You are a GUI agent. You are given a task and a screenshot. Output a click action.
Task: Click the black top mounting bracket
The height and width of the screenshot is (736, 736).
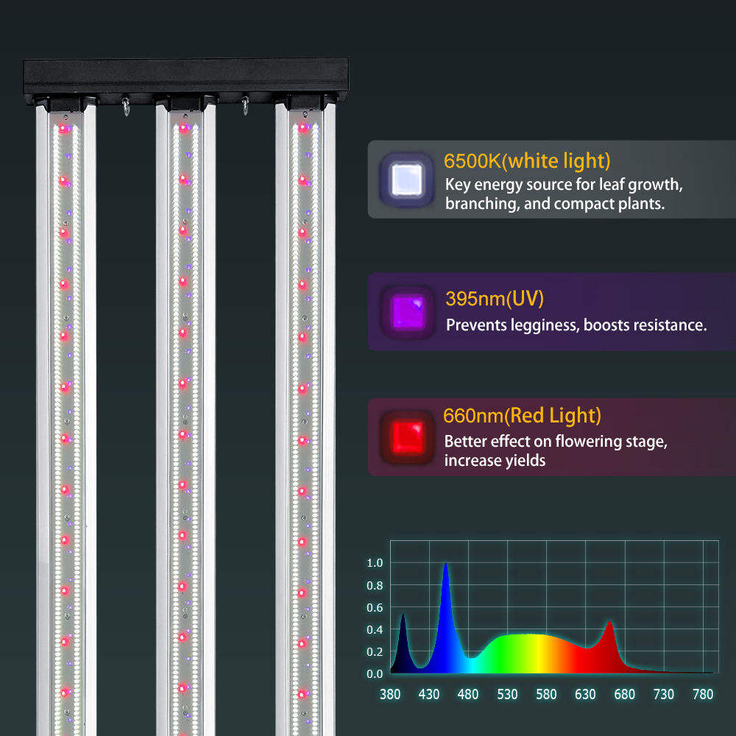(185, 77)
